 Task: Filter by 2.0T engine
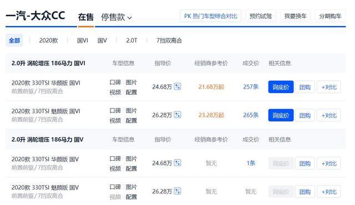coord(131,40)
